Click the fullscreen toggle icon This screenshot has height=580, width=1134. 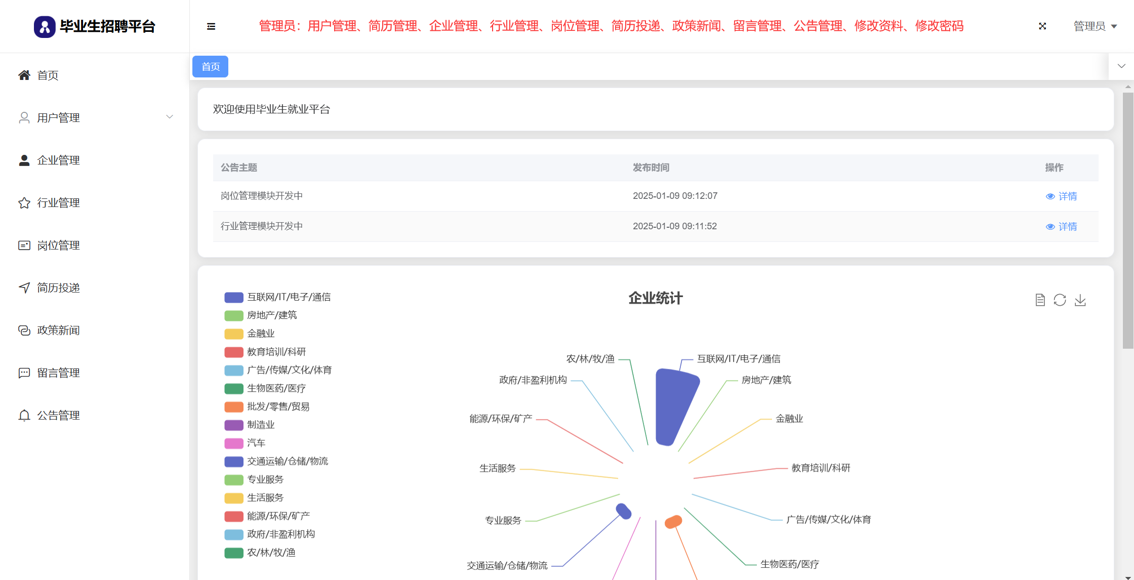[x=1042, y=26]
